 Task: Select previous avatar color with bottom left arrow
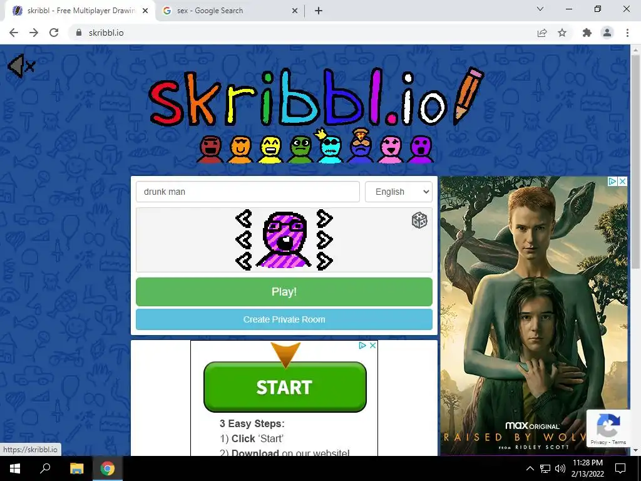coord(244,261)
